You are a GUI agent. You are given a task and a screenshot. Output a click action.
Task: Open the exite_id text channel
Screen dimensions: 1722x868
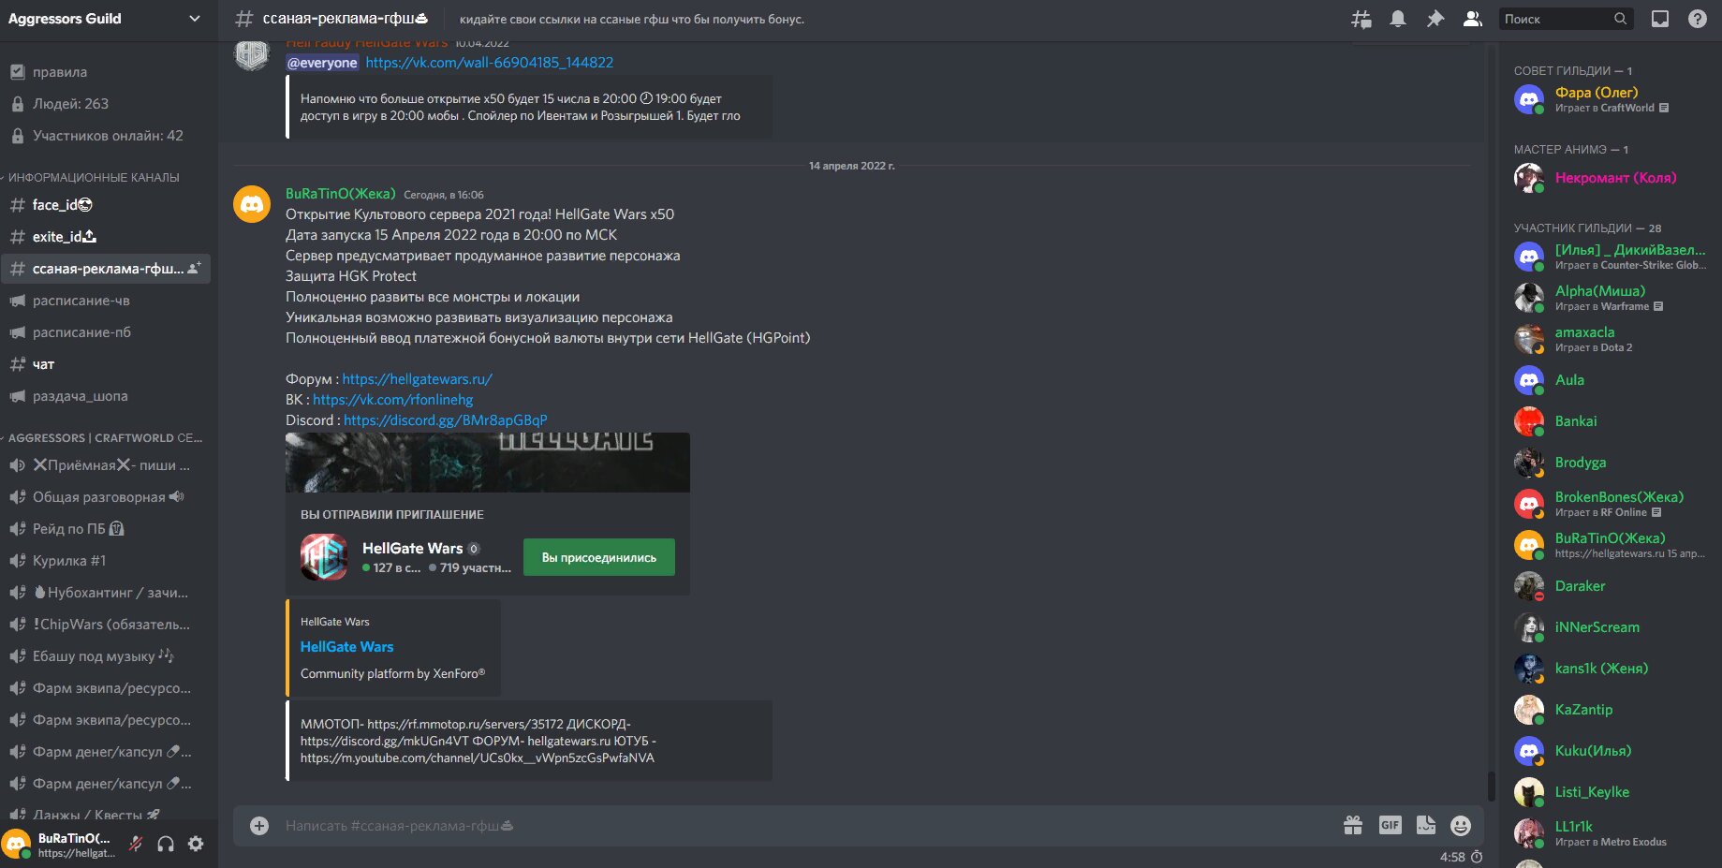105,237
